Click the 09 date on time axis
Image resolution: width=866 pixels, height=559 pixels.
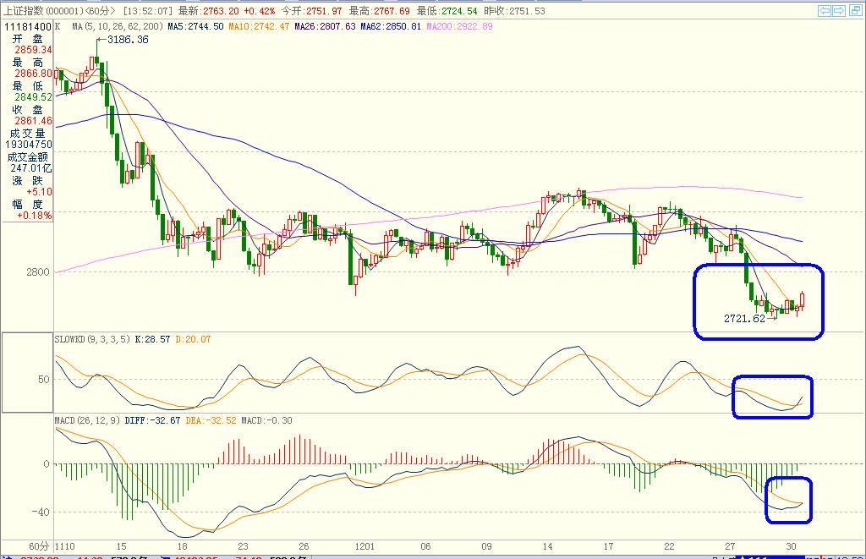coord(486,546)
